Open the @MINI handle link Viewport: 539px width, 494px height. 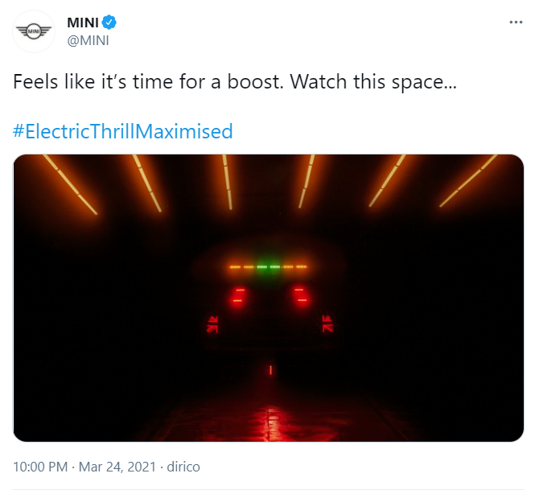[88, 40]
